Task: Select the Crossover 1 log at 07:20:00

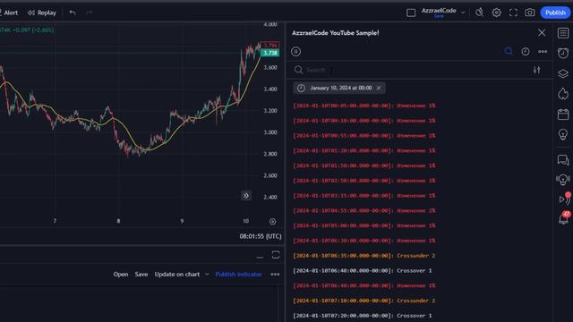Action: pyautogui.click(x=362, y=315)
